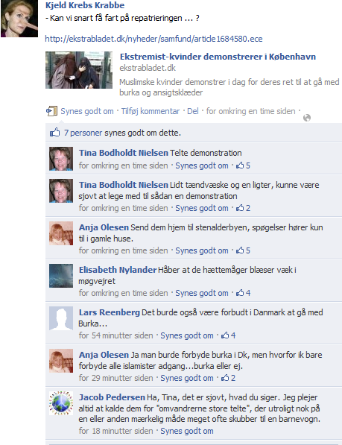342x445 pixels.
Task: Click thumbs-up count on 'Telte demonstration' comment
Action: click(244, 165)
